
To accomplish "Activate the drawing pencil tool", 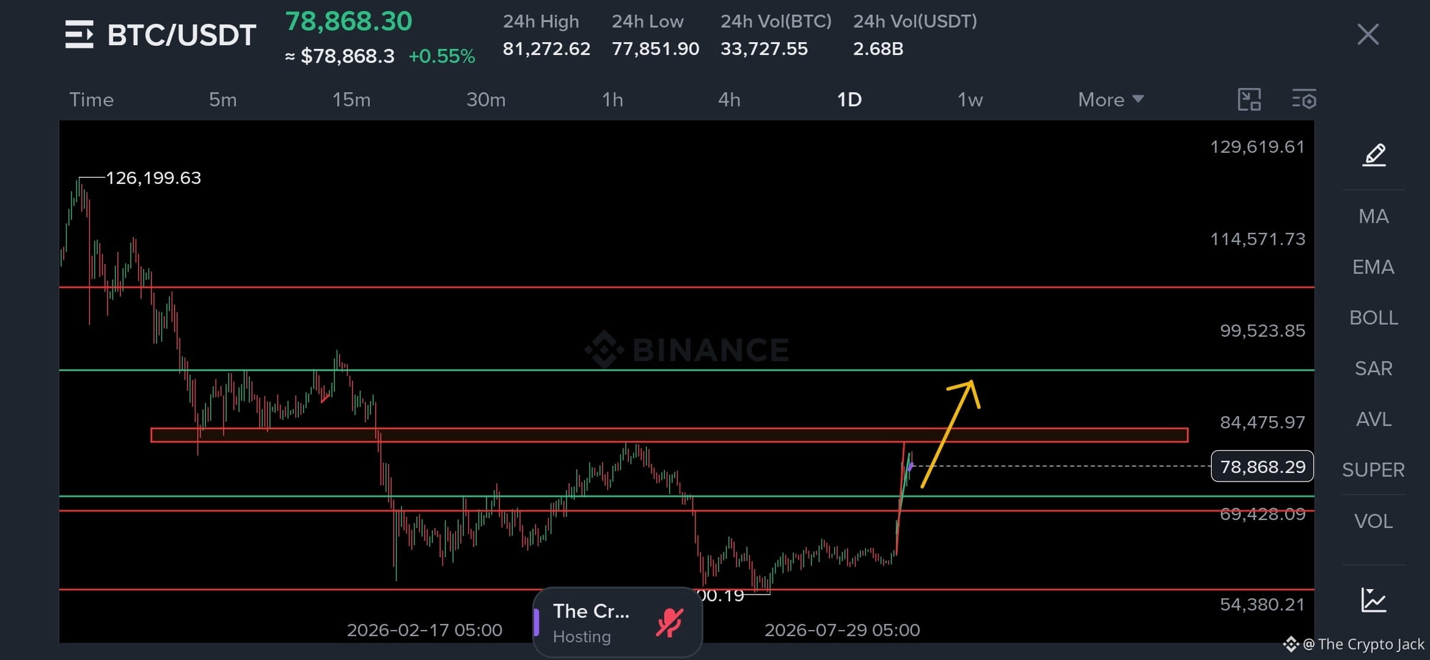I will point(1374,155).
